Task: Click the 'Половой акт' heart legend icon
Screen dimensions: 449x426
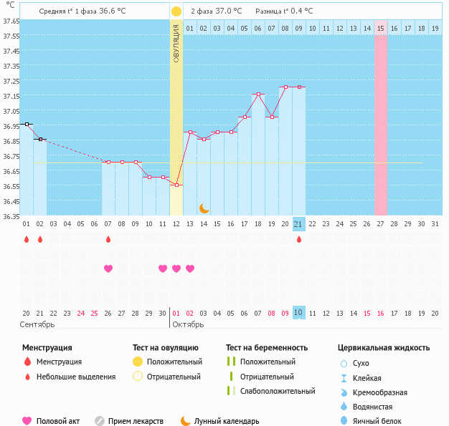Action: pos(27,421)
